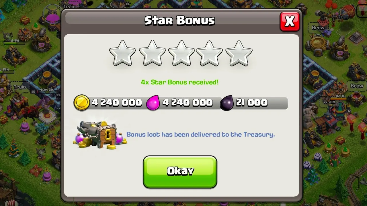Click the gold coin icon

(x=82, y=103)
